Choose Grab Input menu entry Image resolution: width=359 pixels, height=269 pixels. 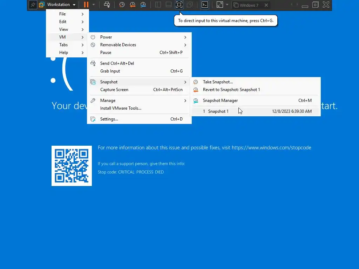[139, 71]
